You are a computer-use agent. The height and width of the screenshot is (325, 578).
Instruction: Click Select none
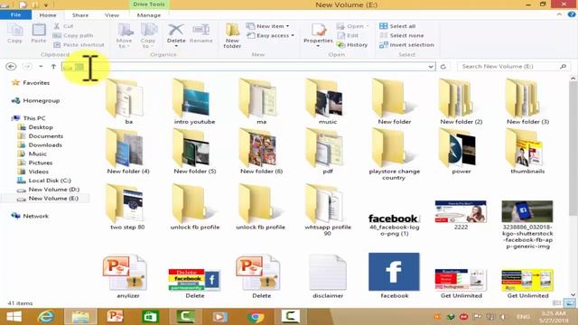tap(401, 35)
